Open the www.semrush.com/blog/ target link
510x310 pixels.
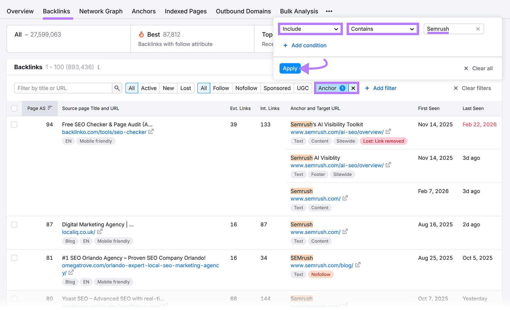point(322,265)
